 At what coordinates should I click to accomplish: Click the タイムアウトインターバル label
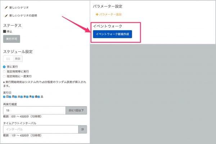[x=20, y=123]
